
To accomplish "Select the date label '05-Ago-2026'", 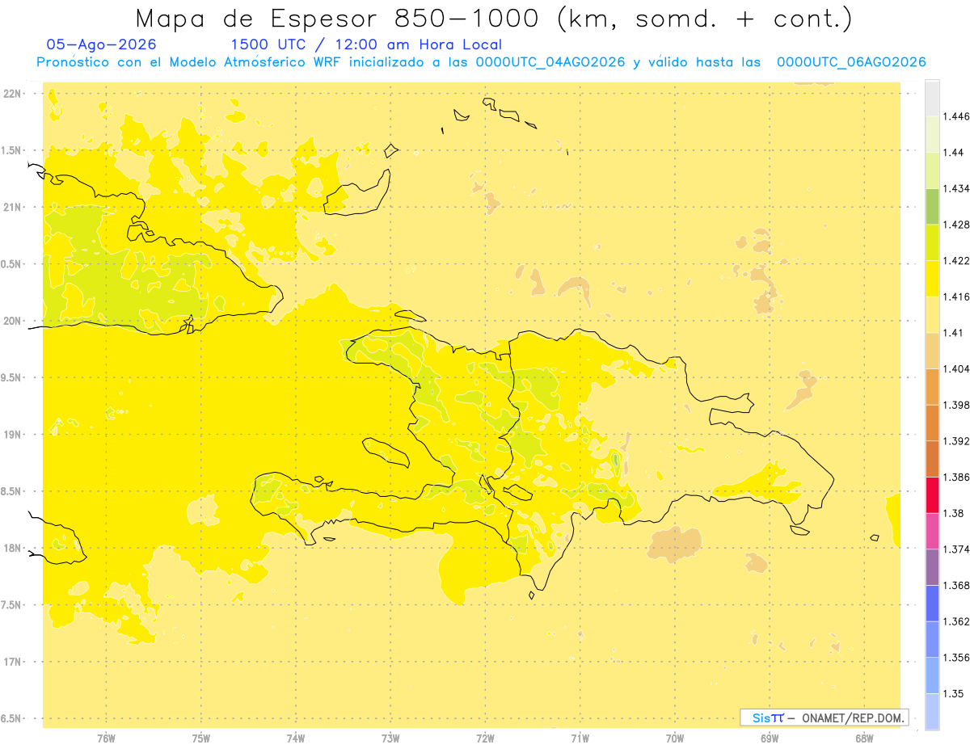I will [x=102, y=44].
